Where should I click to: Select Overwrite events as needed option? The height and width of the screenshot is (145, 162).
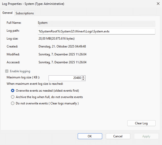(13, 91)
